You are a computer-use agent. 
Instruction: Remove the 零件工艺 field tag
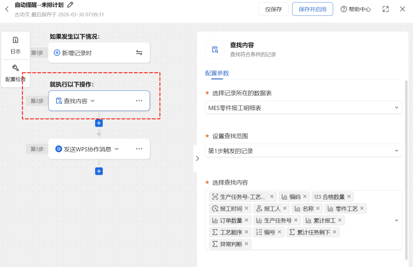pyautogui.click(x=362, y=208)
